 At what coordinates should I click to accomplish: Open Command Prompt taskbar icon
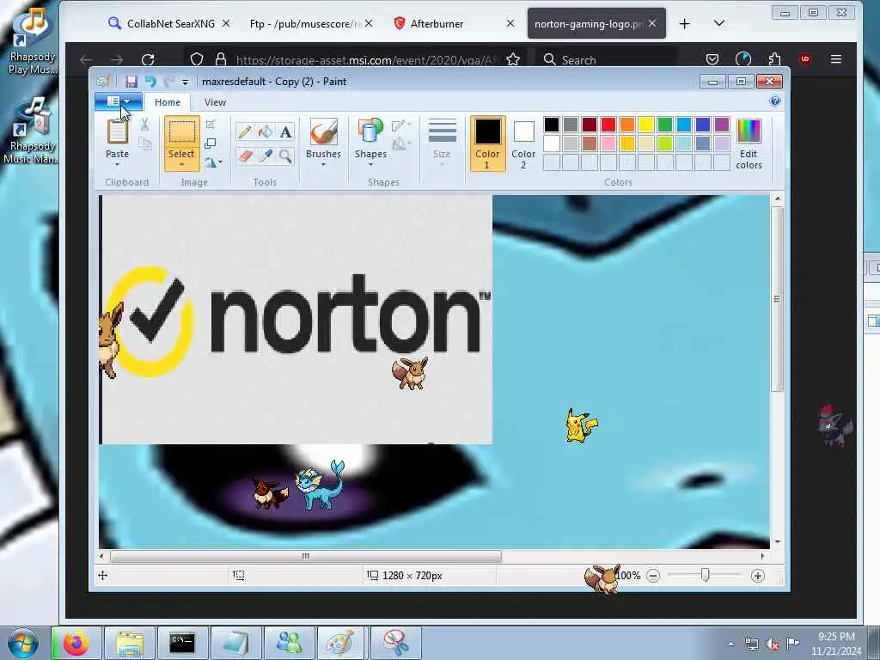[182, 643]
